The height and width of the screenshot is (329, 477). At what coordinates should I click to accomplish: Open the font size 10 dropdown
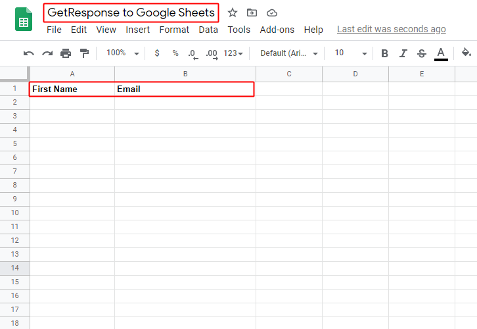coord(351,53)
